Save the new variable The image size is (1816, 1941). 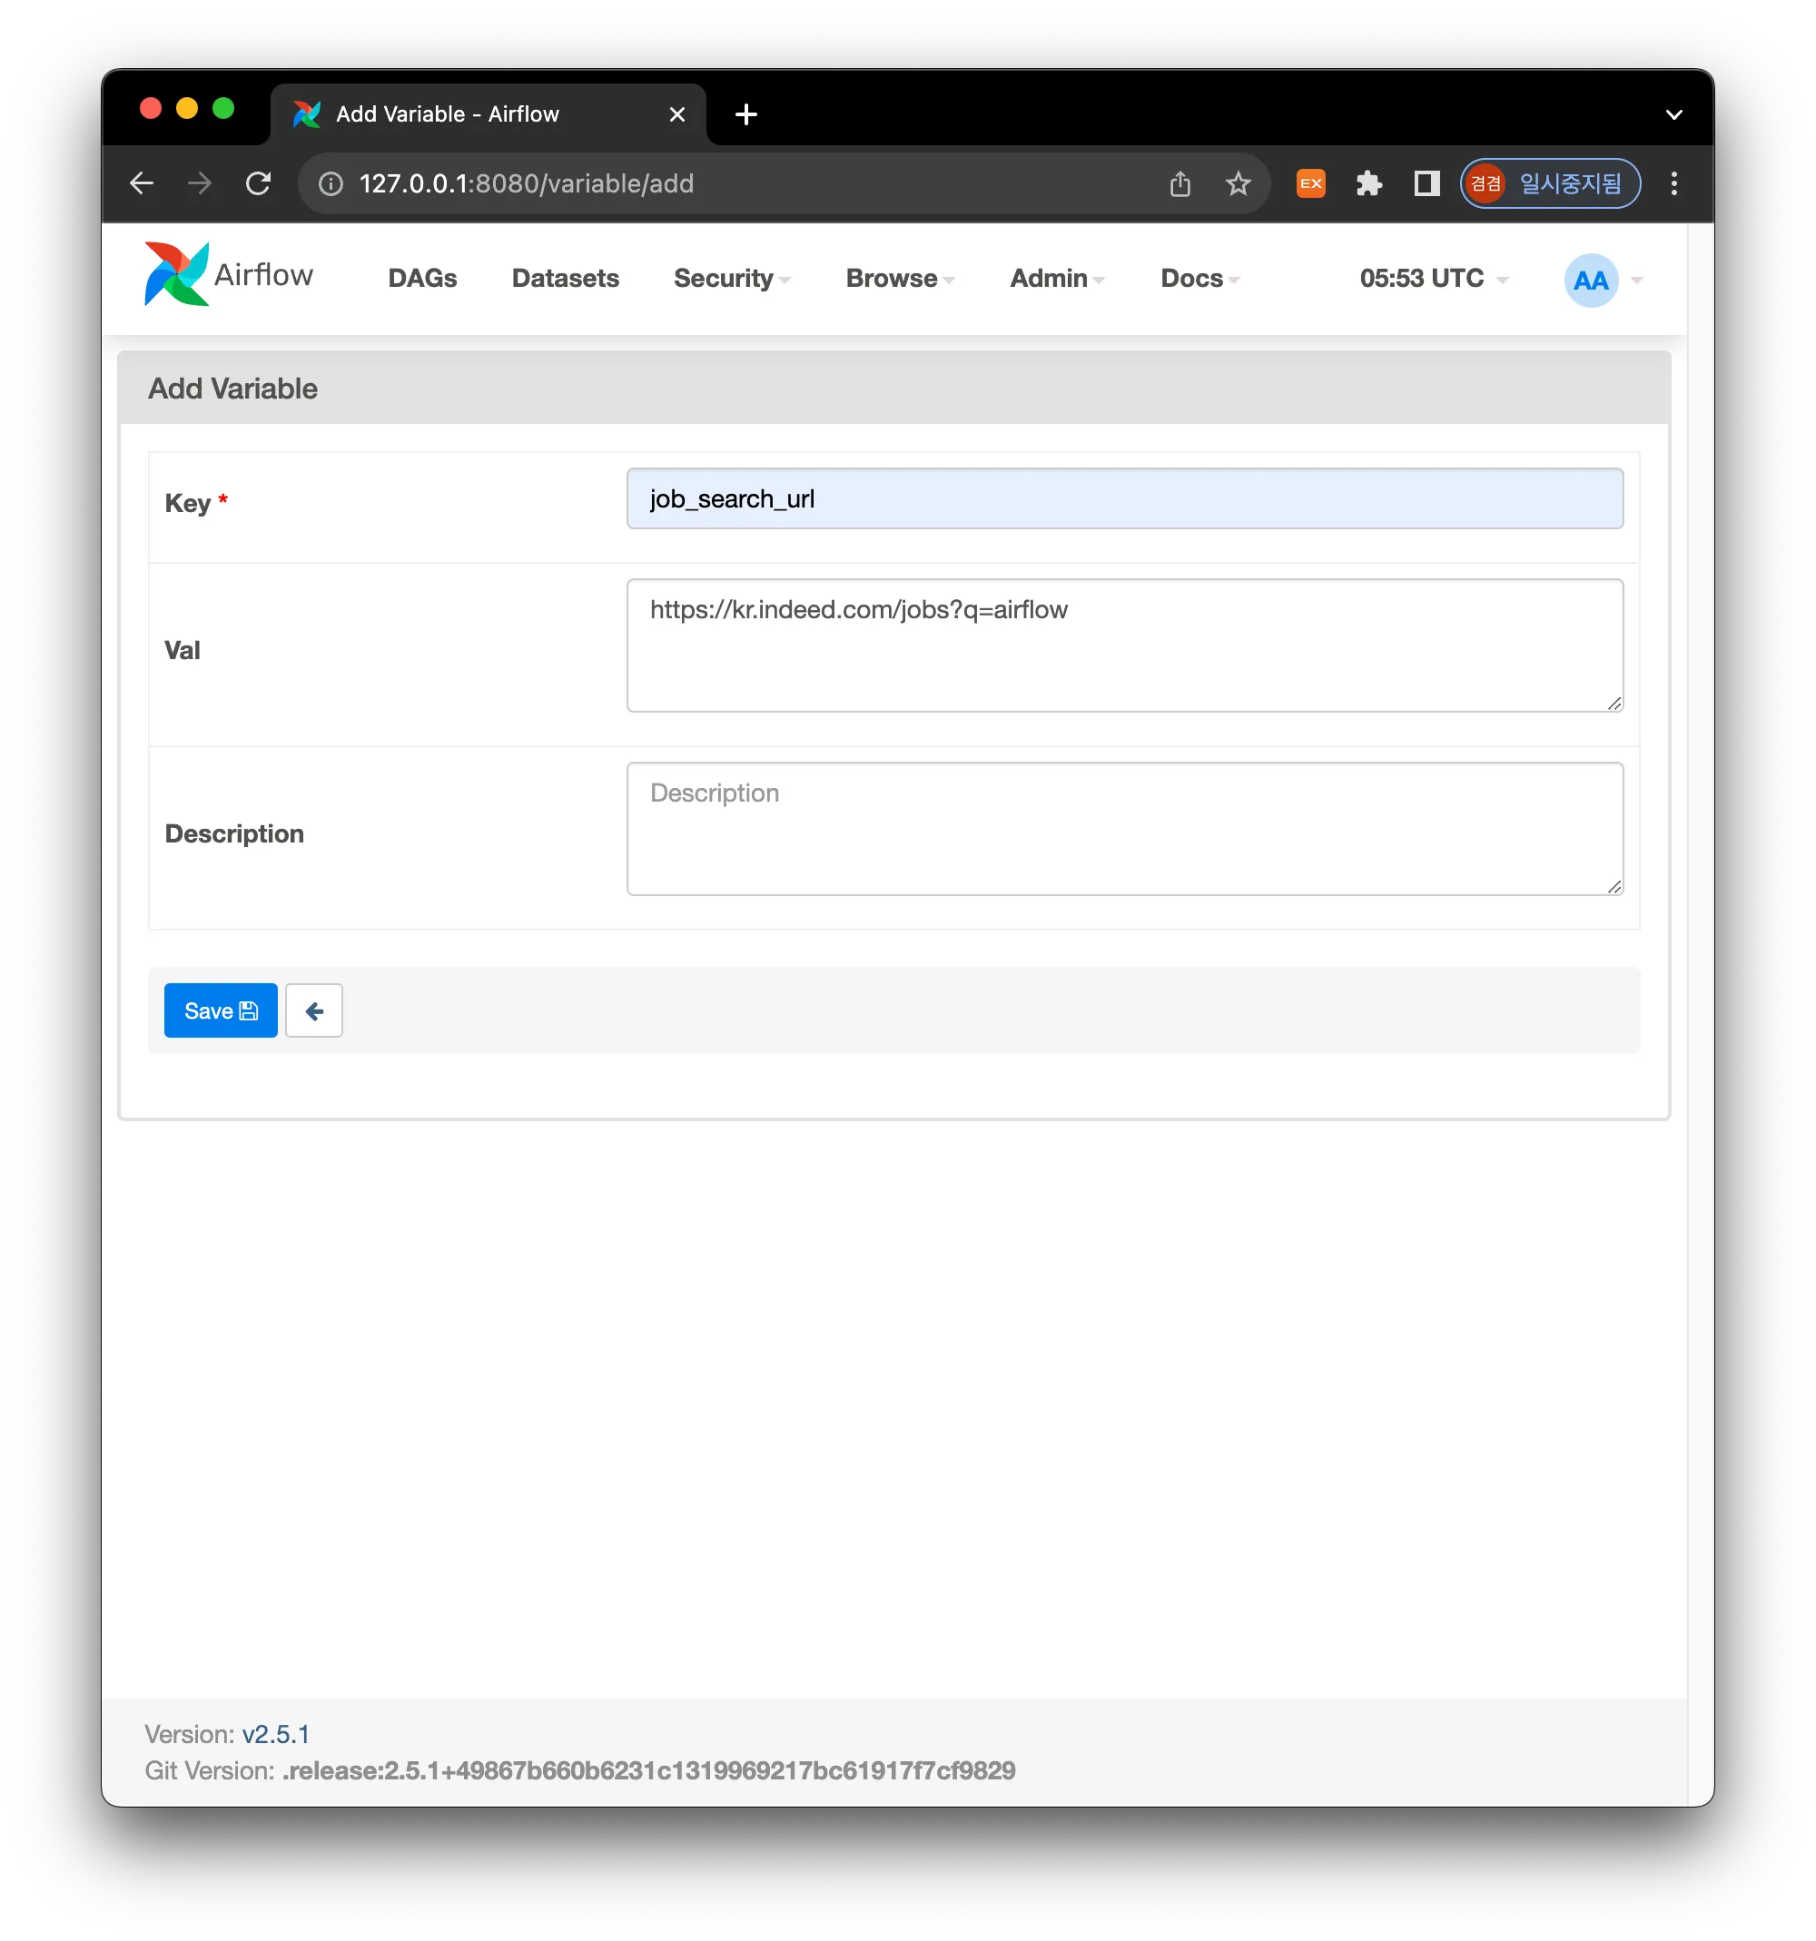tap(221, 1010)
